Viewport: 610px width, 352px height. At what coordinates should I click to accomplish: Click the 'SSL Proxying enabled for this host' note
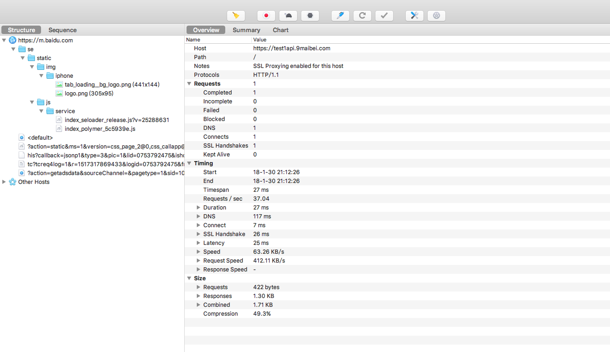[298, 66]
